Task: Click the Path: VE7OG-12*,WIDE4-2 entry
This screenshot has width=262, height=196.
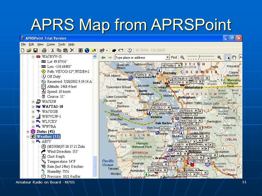Action: pyautogui.click(x=68, y=72)
